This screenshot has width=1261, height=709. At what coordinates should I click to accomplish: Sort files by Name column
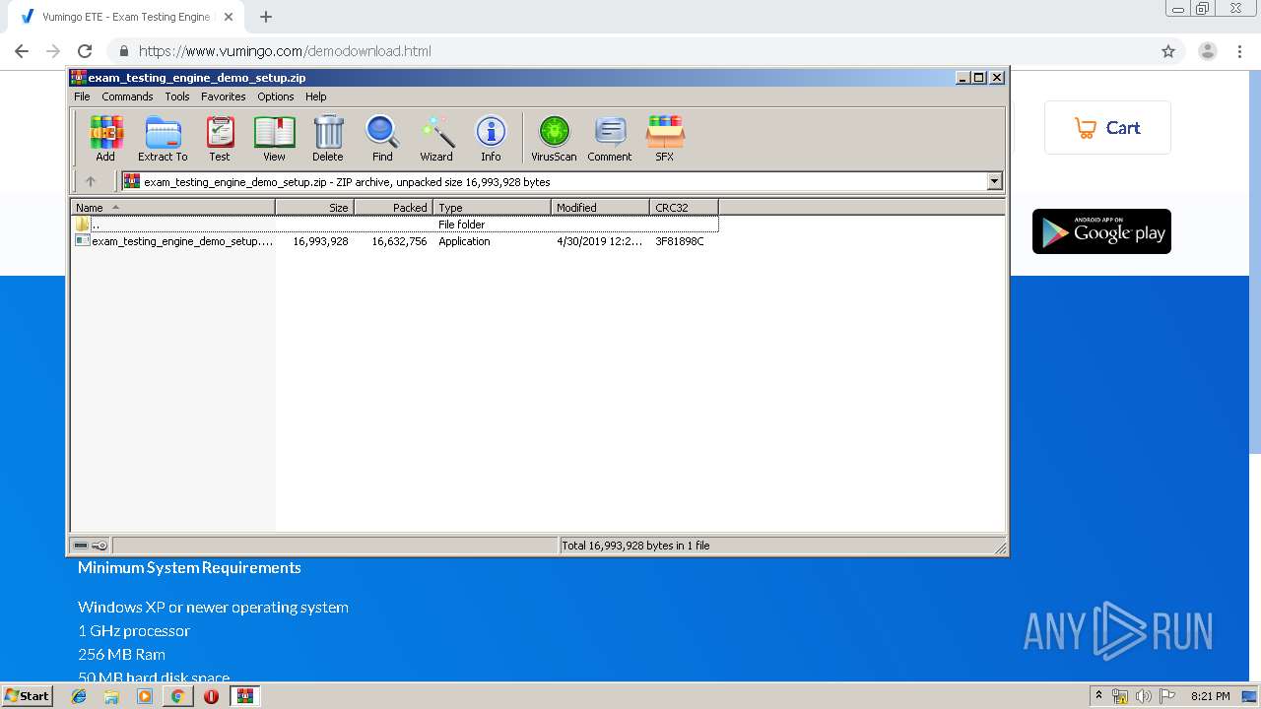172,208
